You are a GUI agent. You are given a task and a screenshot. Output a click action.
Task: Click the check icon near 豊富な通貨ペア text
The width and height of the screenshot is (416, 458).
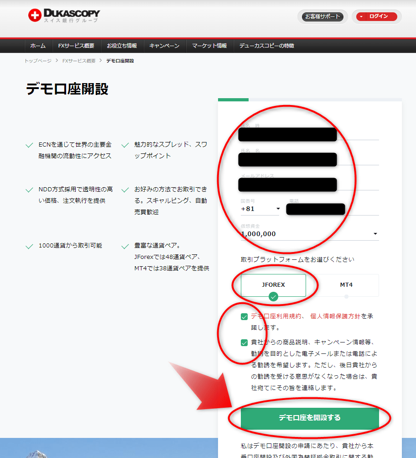[x=125, y=246]
